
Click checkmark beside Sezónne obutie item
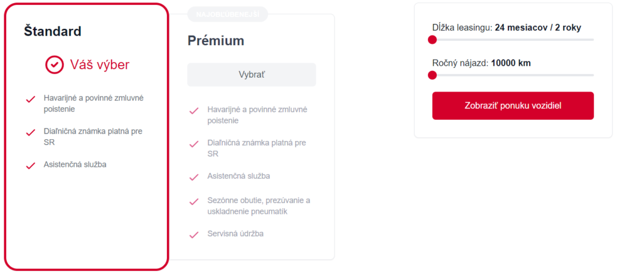194,202
